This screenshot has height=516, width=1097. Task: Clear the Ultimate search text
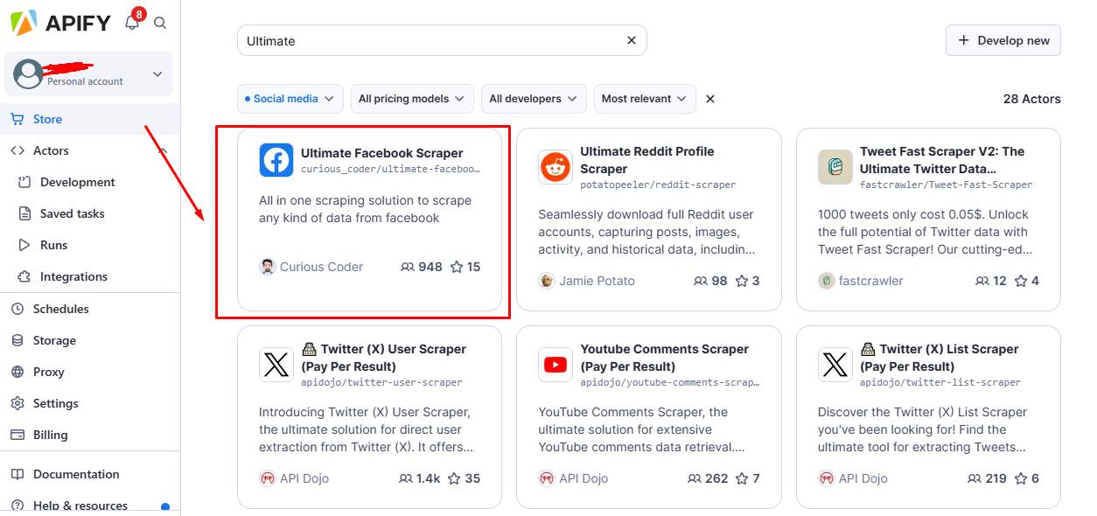(x=632, y=40)
